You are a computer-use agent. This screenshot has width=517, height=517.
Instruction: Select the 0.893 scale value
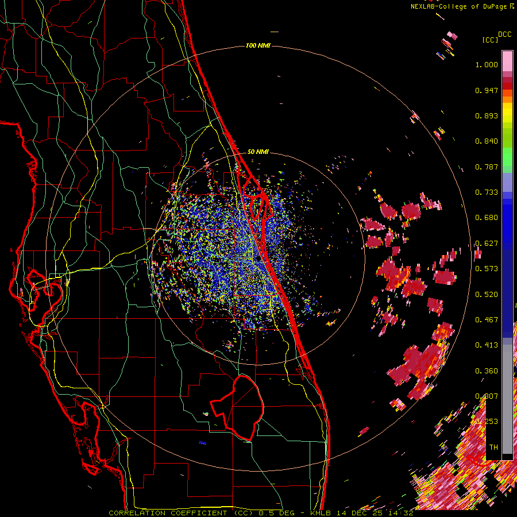click(487, 115)
